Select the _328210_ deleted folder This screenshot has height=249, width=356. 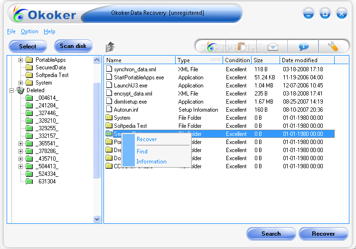pos(47,121)
